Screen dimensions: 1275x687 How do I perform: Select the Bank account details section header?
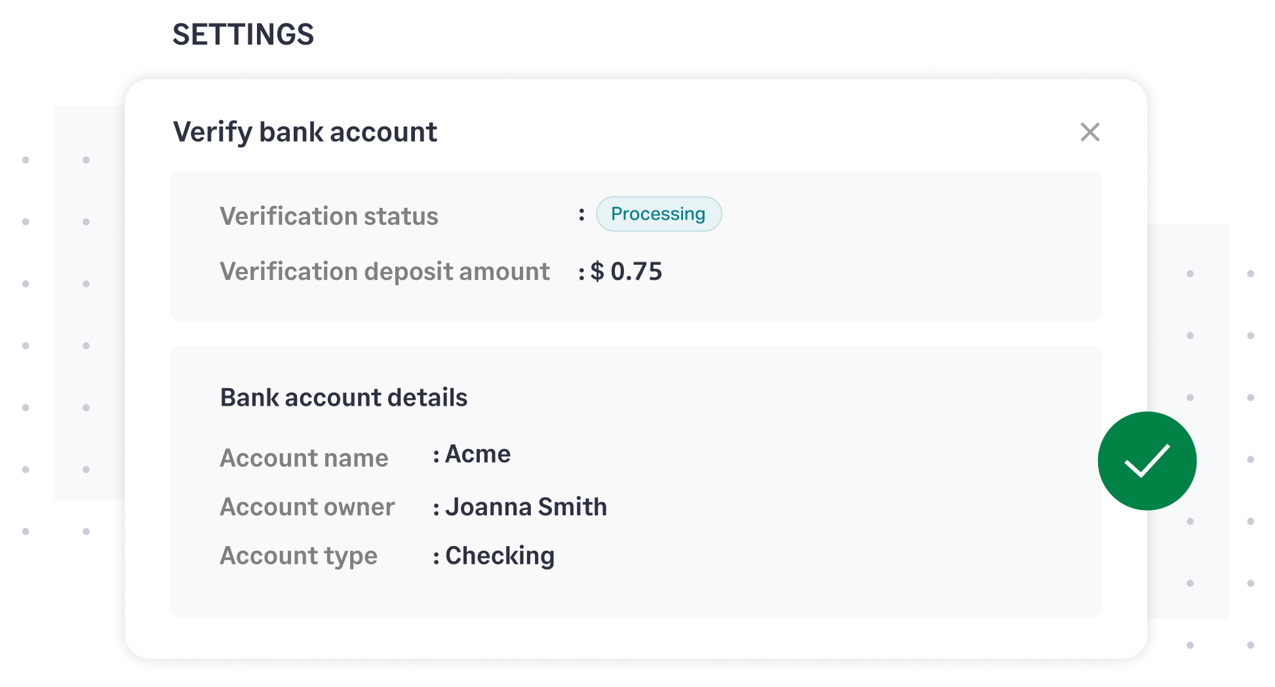click(343, 397)
